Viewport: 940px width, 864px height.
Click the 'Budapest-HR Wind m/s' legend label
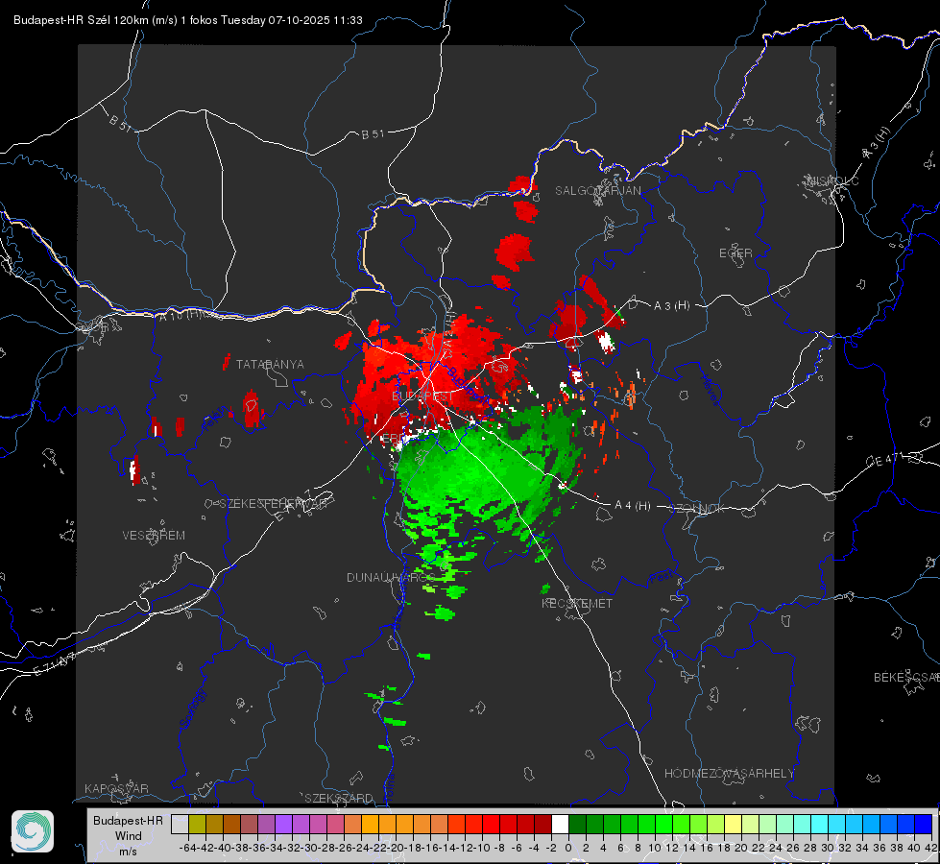(128, 835)
